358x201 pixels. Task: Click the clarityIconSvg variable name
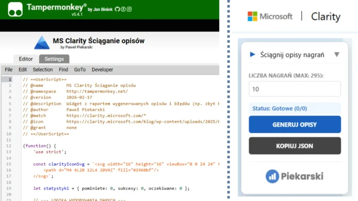point(67,164)
